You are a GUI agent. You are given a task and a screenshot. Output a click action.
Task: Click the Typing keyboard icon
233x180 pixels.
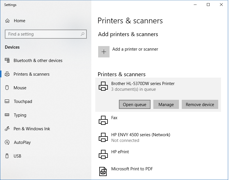[7, 115]
